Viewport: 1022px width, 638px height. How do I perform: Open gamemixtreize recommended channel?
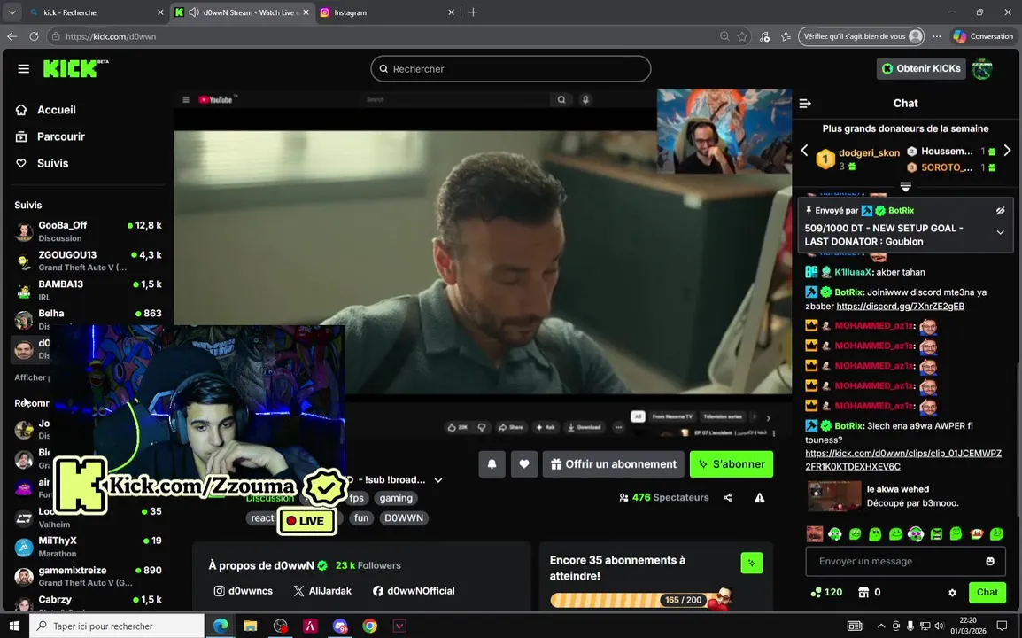(88, 576)
